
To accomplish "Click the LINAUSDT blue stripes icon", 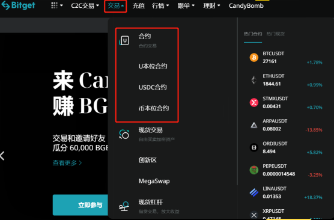I will click(254, 192).
